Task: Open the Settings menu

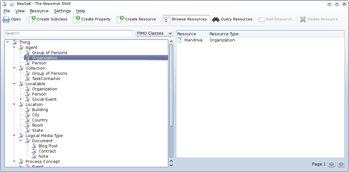Action: (62, 11)
